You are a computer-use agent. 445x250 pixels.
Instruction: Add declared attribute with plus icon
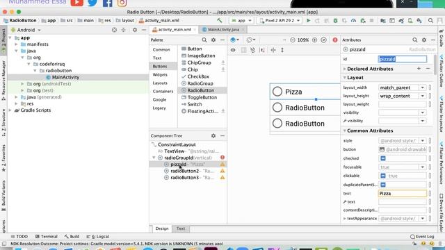419,69
